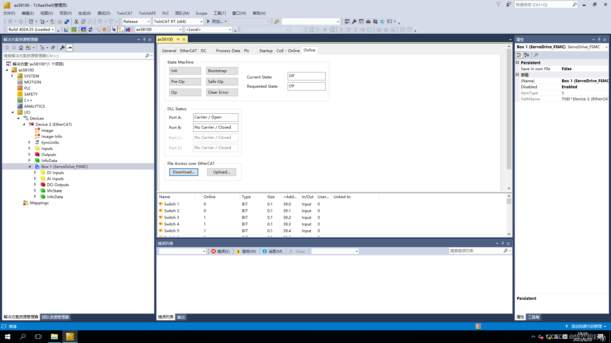
Task: Switch to the EtherCAT tab
Action: [x=188, y=50]
